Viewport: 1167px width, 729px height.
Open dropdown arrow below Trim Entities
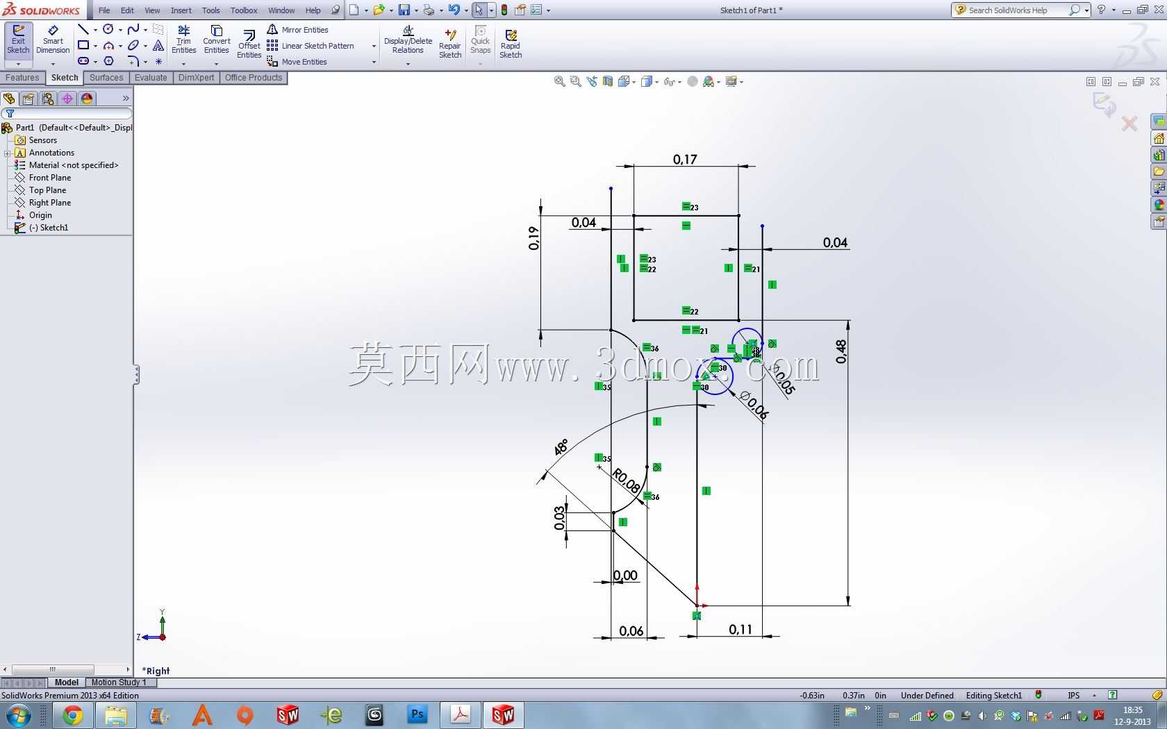coord(184,64)
